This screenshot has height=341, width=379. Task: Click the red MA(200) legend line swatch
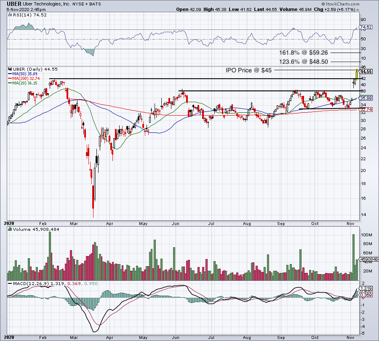(10, 79)
